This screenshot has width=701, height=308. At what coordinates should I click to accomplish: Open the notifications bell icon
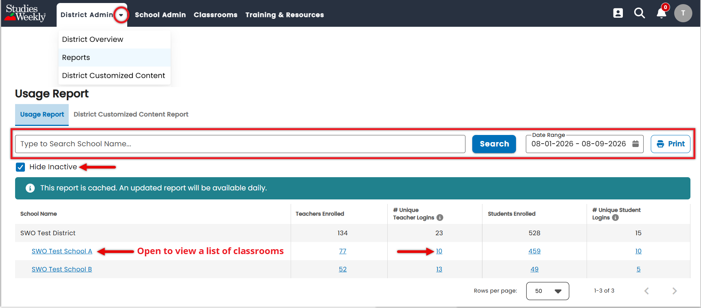[661, 13]
